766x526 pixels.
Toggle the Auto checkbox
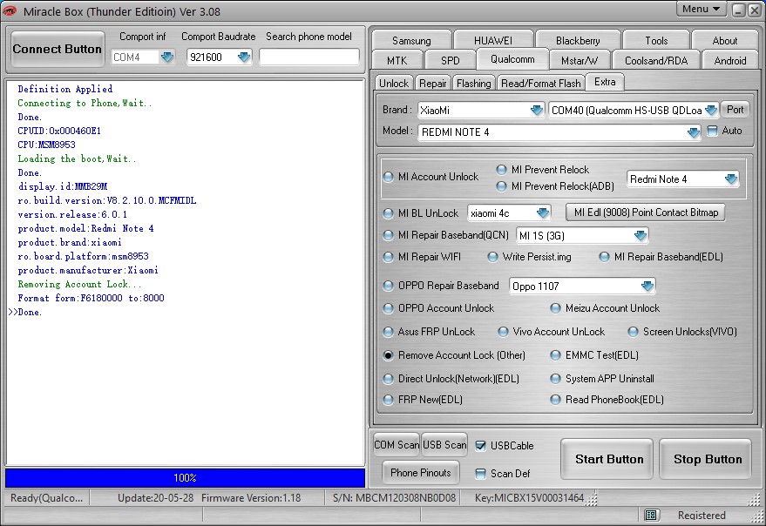pos(713,131)
